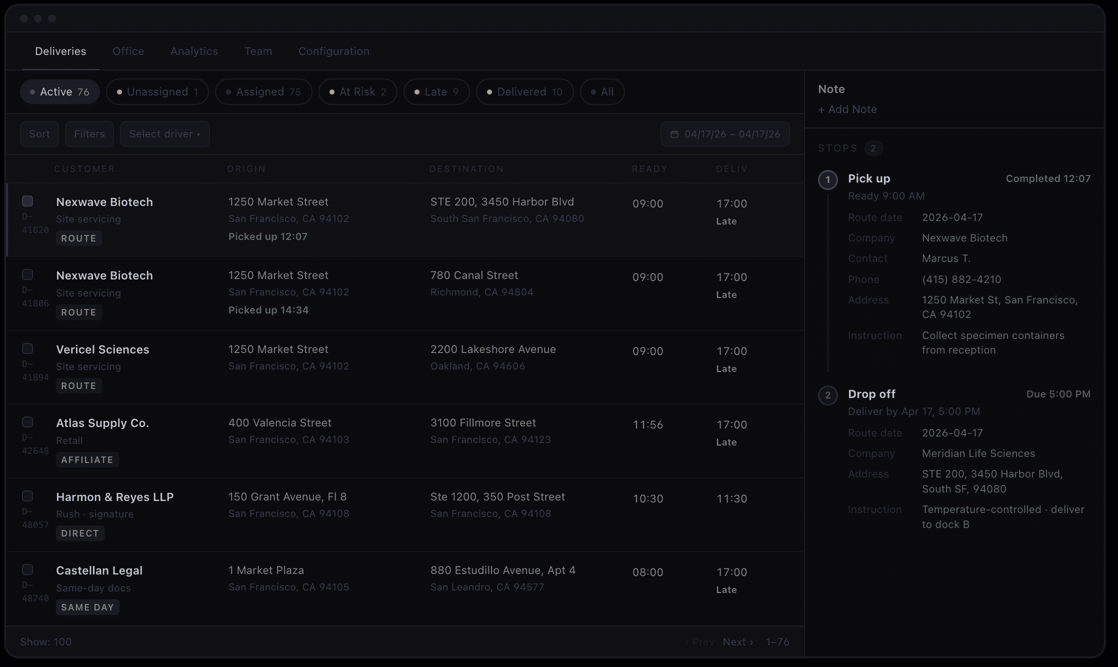Show the Late deliveries filter
The width and height of the screenshot is (1118, 667).
[436, 92]
